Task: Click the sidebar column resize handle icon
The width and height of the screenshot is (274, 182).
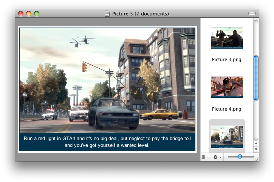Action: click(203, 157)
